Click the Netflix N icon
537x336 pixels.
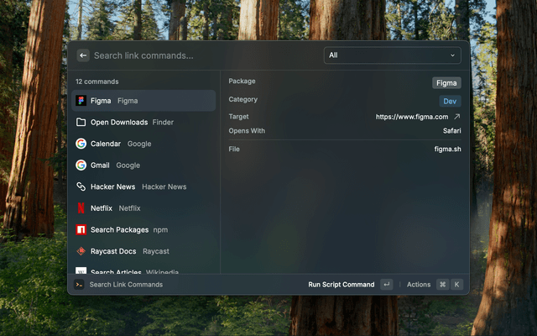(81, 208)
